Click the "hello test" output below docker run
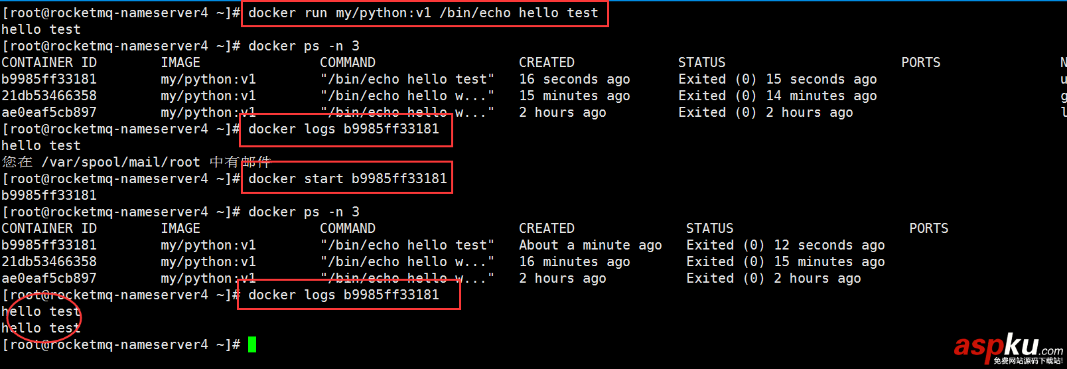The image size is (1067, 369). coord(41,29)
